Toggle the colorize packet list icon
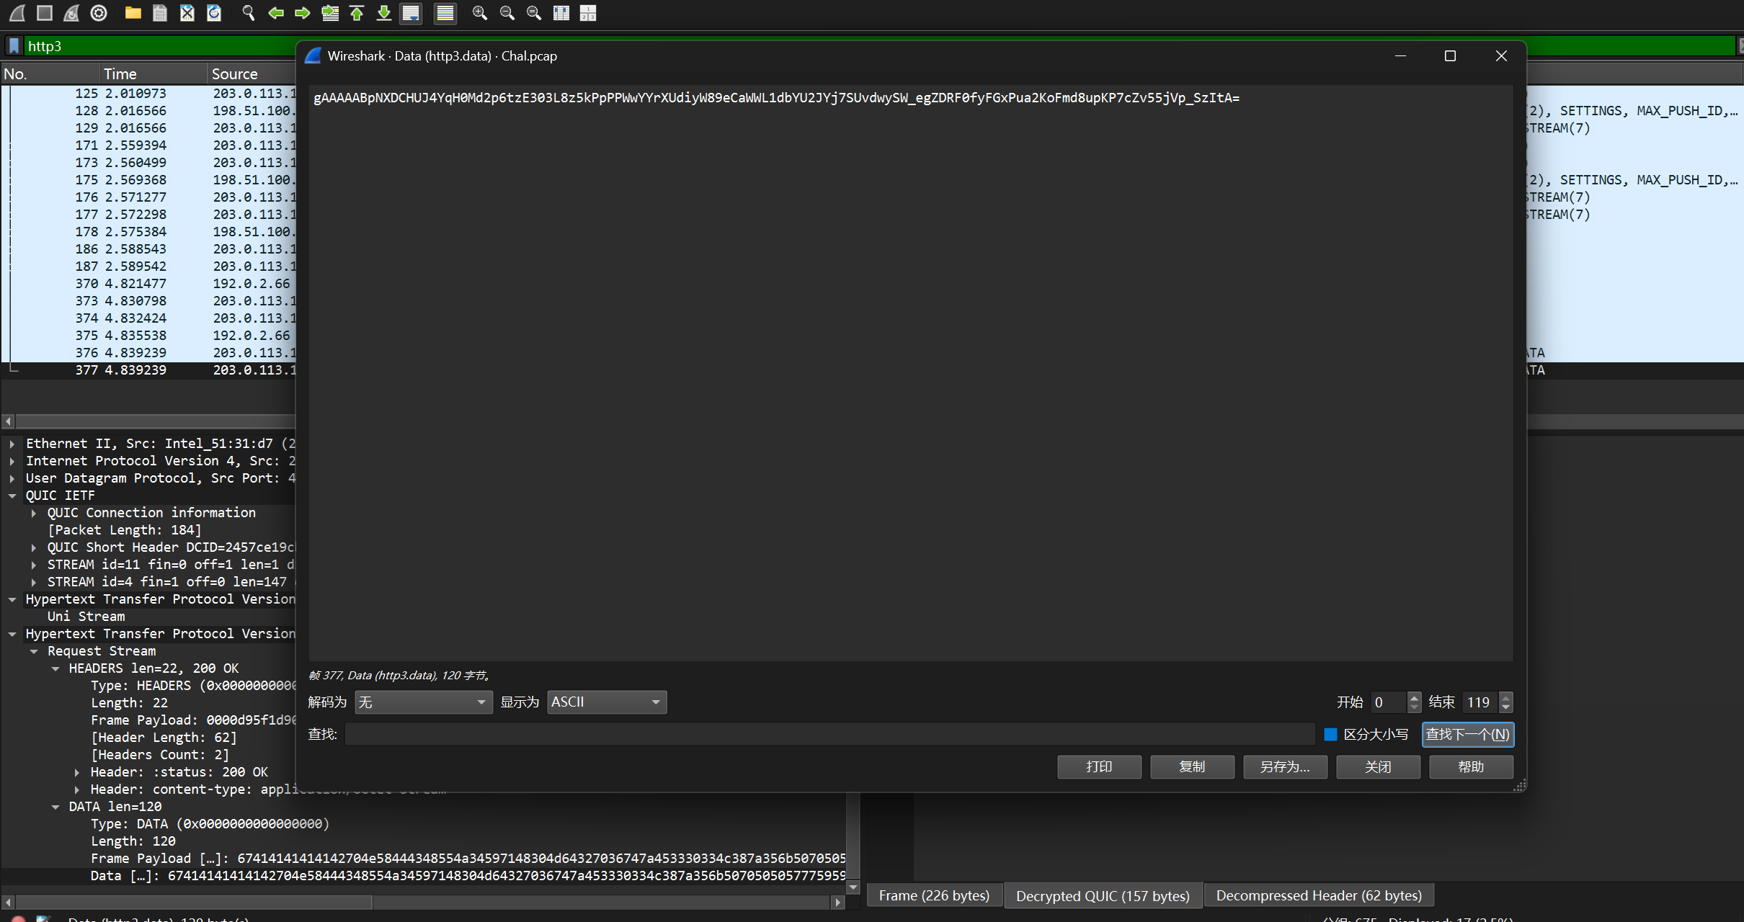The width and height of the screenshot is (1744, 922). tap(445, 13)
